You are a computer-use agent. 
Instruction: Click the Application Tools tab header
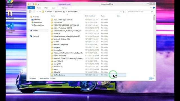click(x=64, y=4)
